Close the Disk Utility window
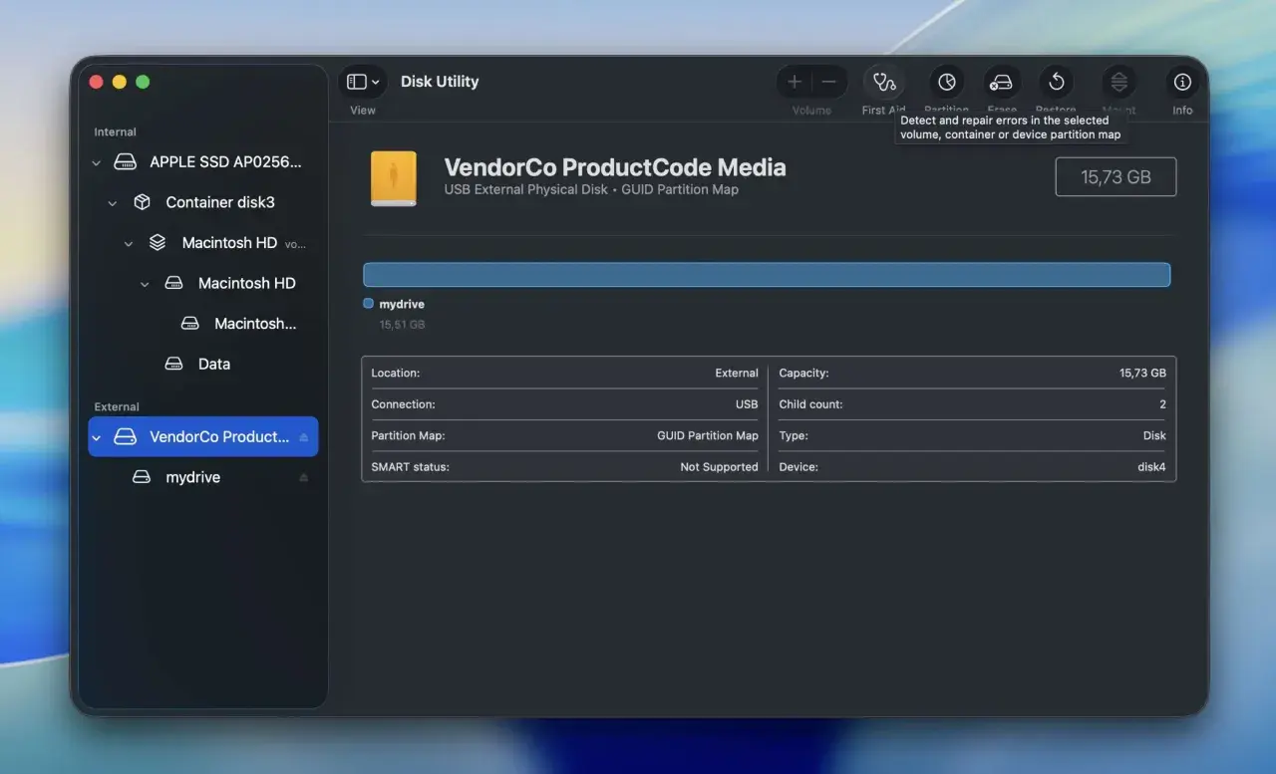1276x774 pixels. click(x=97, y=82)
